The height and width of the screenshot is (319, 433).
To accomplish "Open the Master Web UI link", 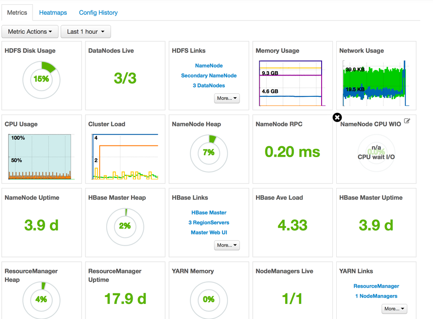I will point(209,233).
